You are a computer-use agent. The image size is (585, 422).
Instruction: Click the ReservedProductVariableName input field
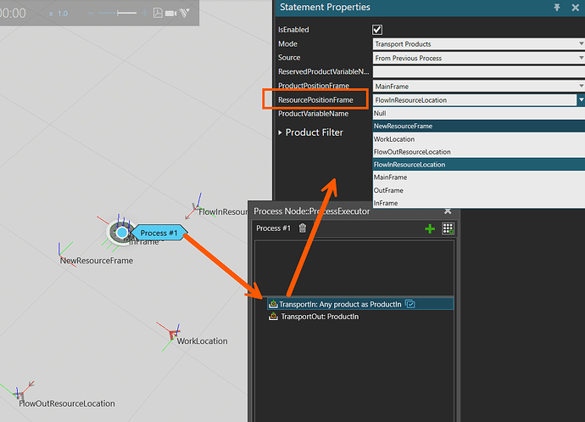pos(479,72)
